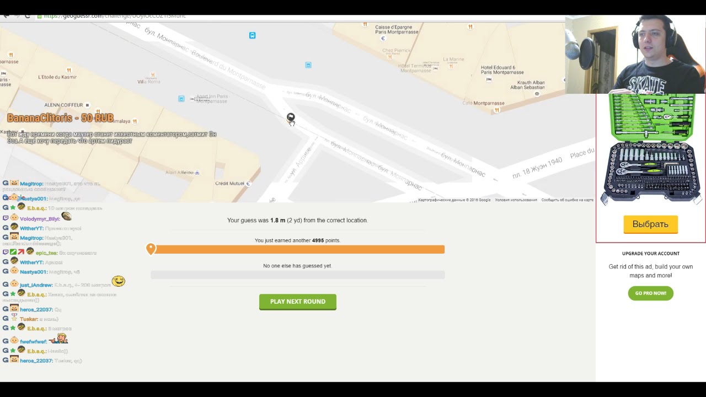Click the Картографические данные © 2016 copyright text
Image resolution: width=706 pixels, height=397 pixels.
pos(454,200)
